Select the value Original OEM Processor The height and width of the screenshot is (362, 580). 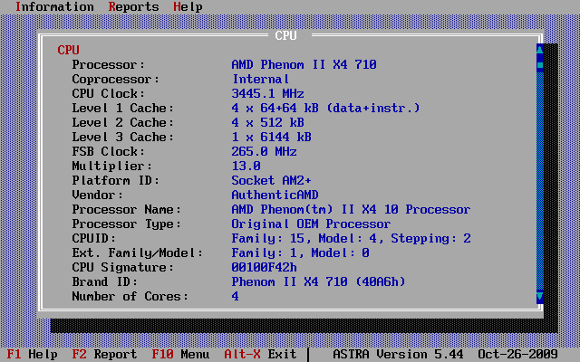coord(311,224)
